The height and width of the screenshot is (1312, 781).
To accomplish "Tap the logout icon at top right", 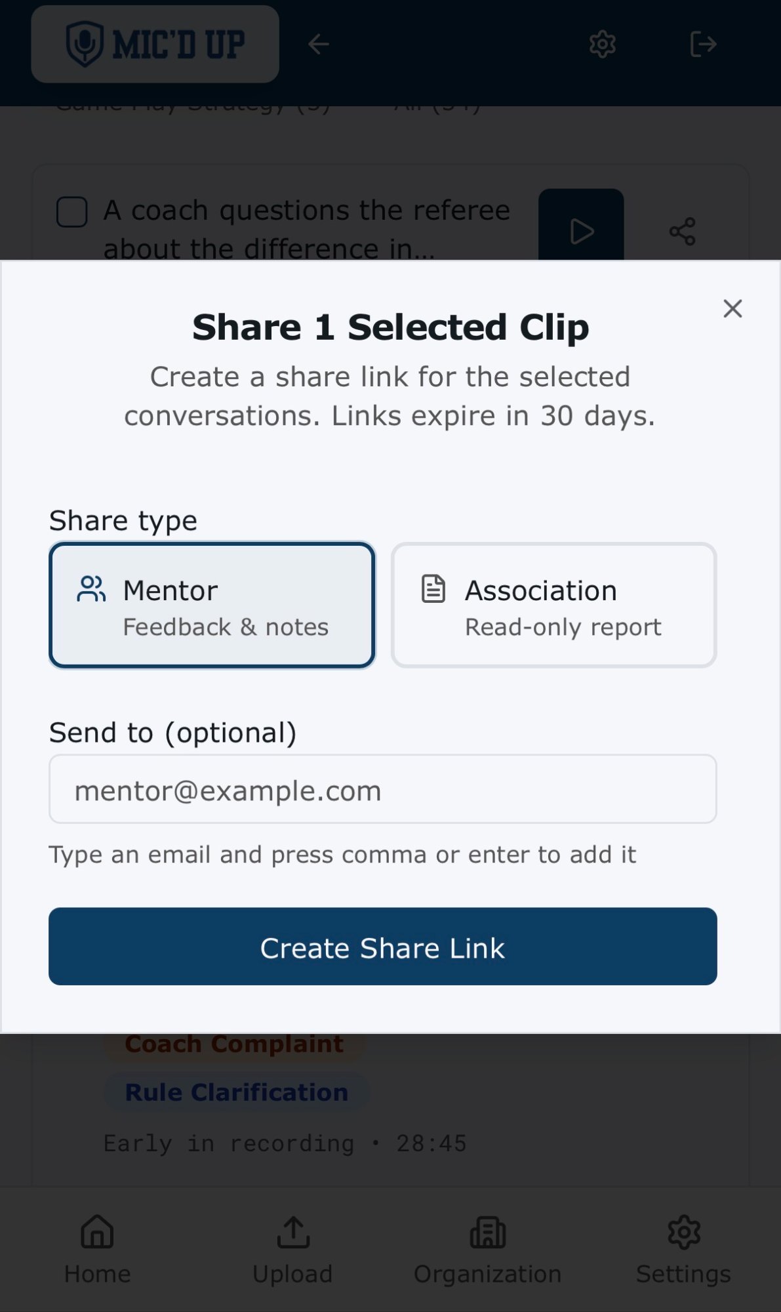I will click(x=704, y=43).
